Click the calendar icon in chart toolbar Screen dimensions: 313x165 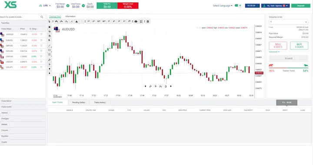[x=148, y=21]
